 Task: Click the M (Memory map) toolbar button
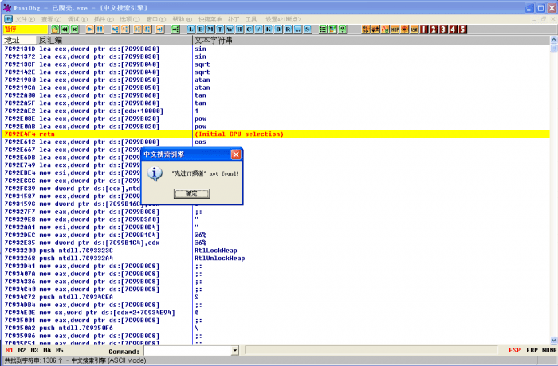click(x=209, y=29)
